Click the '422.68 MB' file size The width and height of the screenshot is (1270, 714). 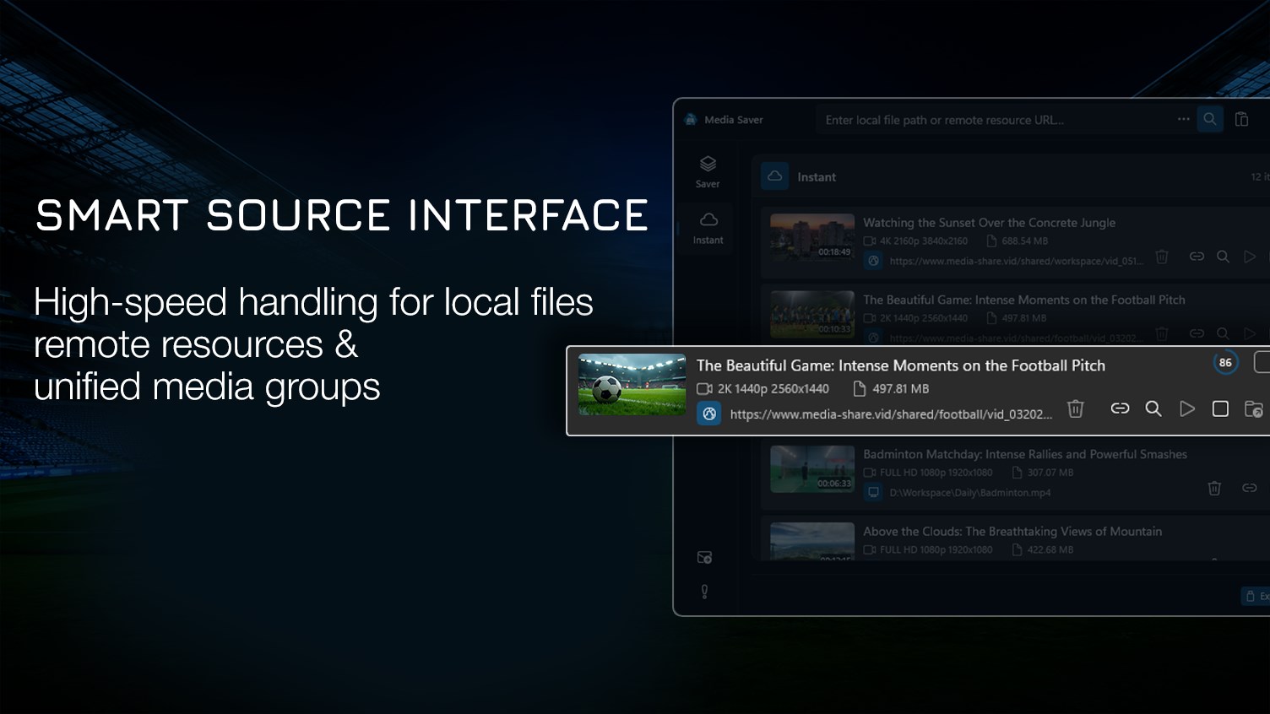[x=1050, y=549]
